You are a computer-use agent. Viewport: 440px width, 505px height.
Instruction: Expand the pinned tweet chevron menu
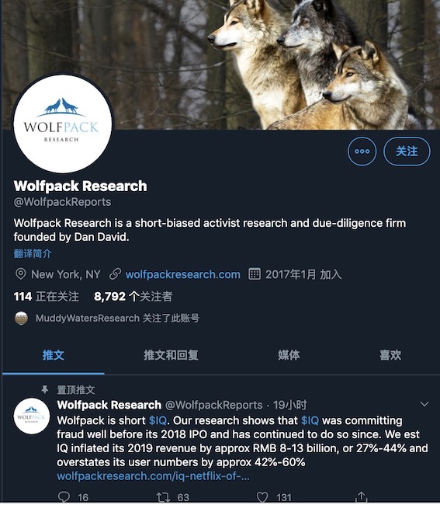tap(424, 404)
